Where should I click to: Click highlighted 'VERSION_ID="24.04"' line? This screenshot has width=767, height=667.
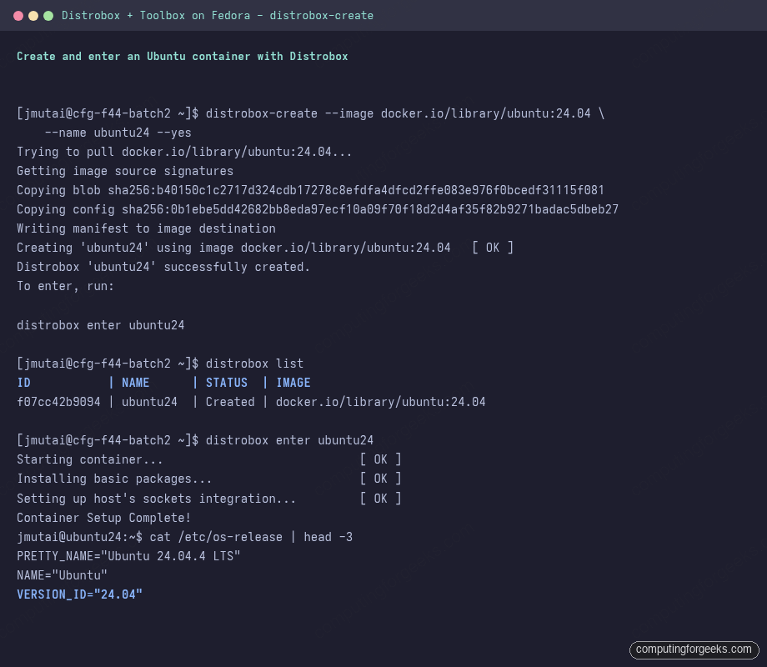coord(79,594)
